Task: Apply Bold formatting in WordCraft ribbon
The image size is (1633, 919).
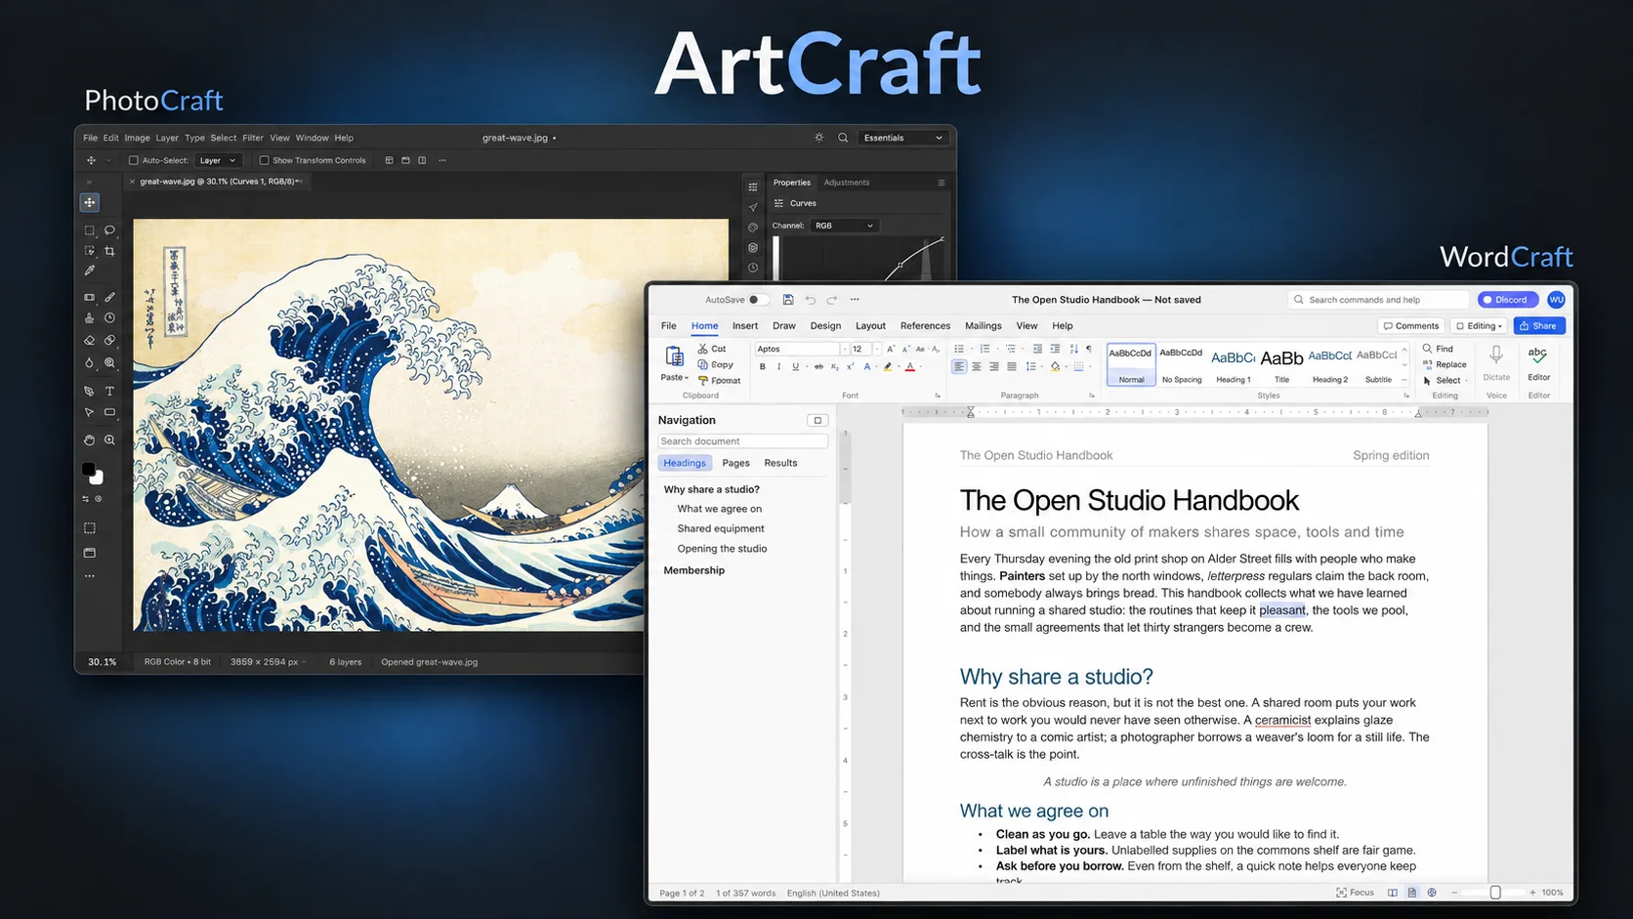Action: 763,367
